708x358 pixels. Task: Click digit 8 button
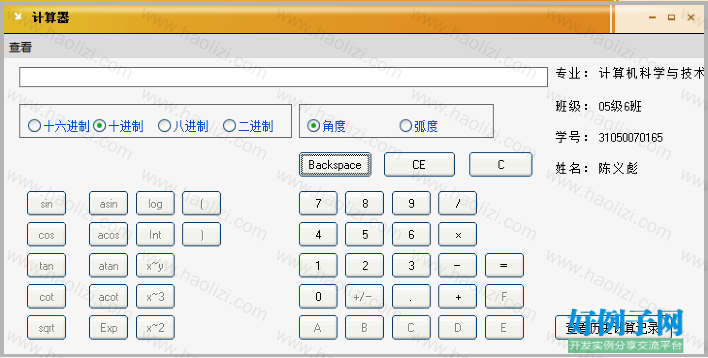[x=365, y=203]
